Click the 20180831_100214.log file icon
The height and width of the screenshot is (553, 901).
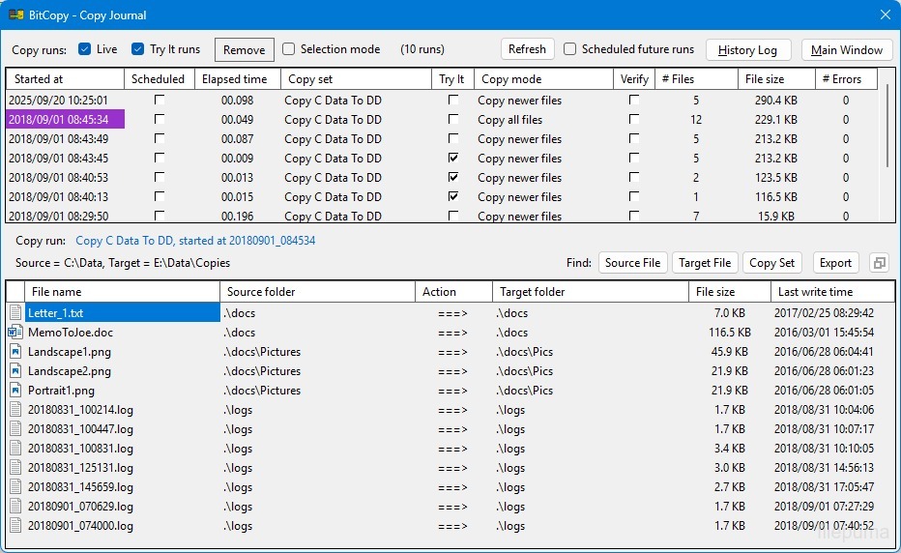click(15, 410)
